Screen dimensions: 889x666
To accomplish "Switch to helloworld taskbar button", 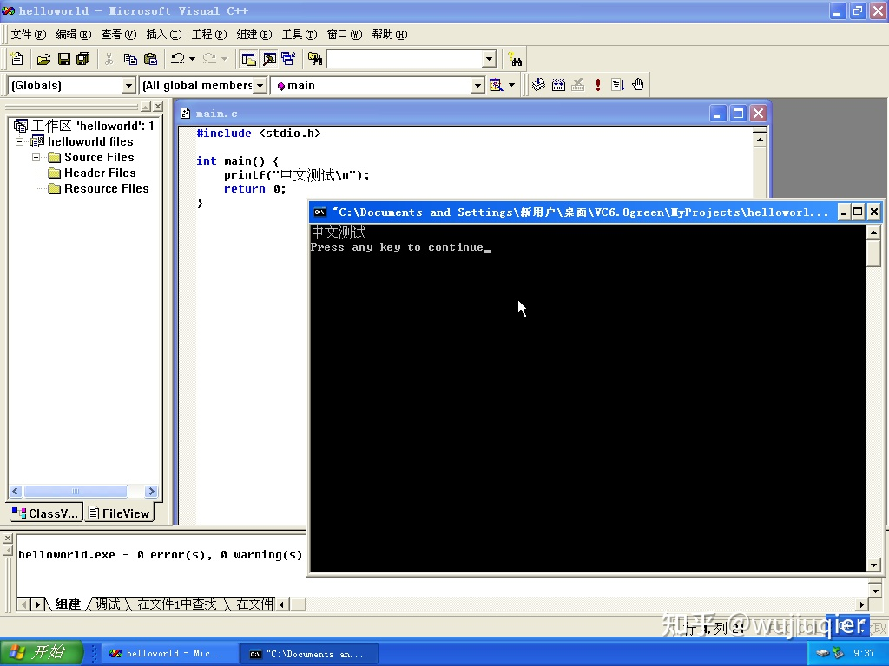I will point(169,654).
